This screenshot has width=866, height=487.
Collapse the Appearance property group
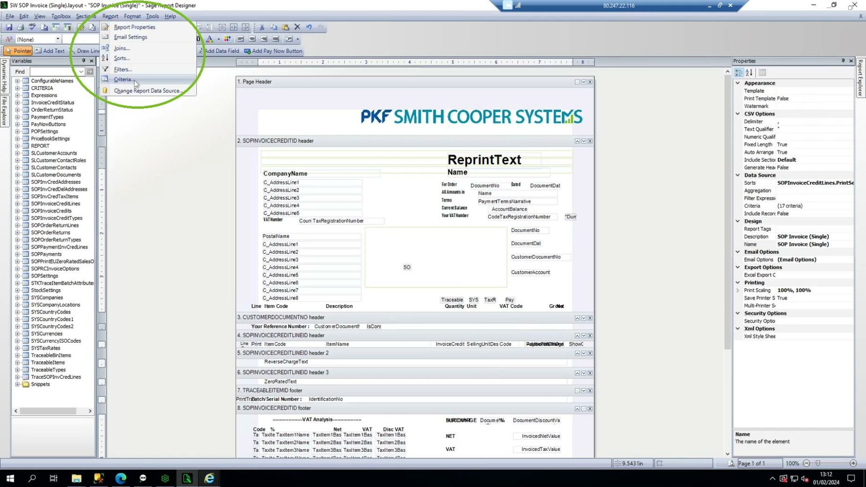[x=738, y=83]
